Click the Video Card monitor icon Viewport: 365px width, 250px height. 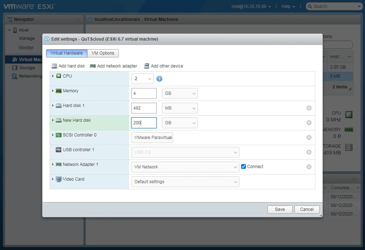(59, 179)
